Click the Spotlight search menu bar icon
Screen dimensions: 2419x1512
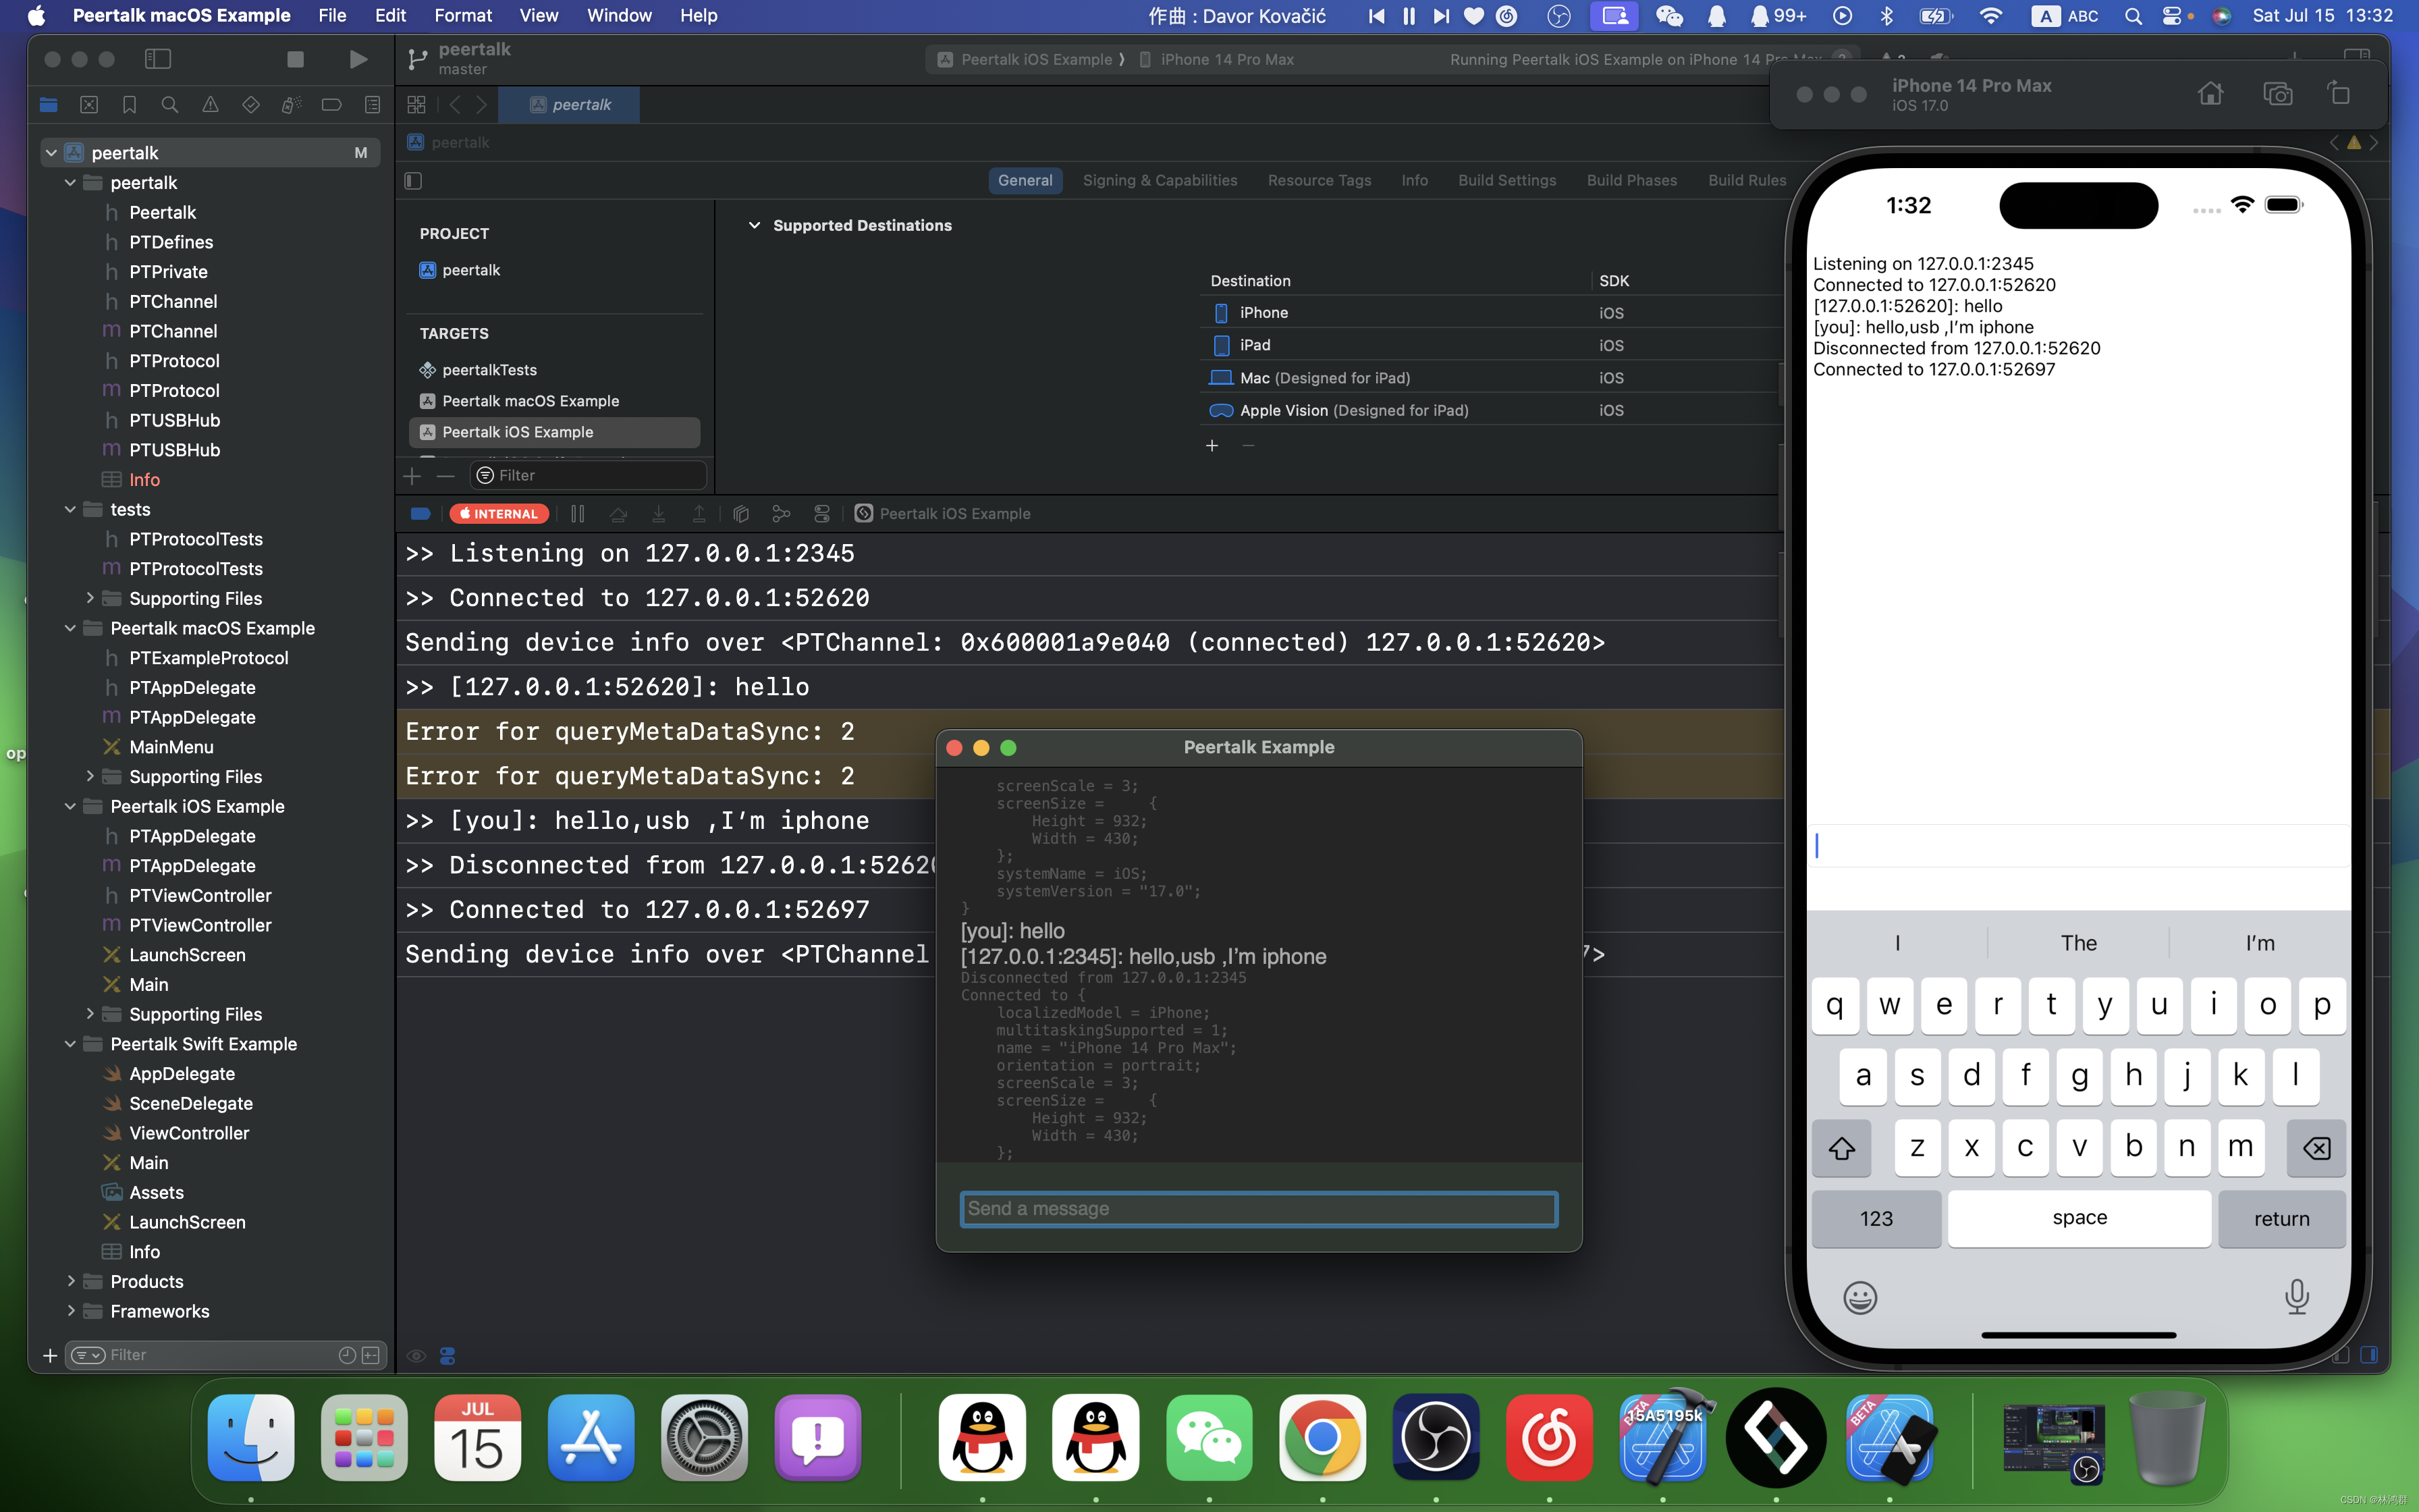pos(2133,15)
